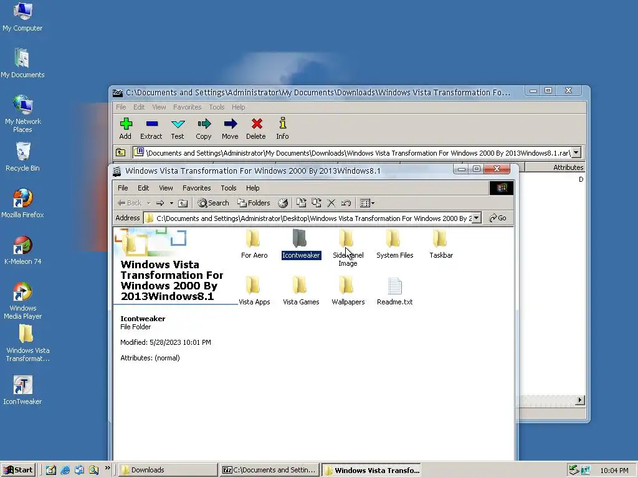The image size is (638, 478).
Task: Select Windows Media Player desktop shortcut
Action: click(x=23, y=301)
